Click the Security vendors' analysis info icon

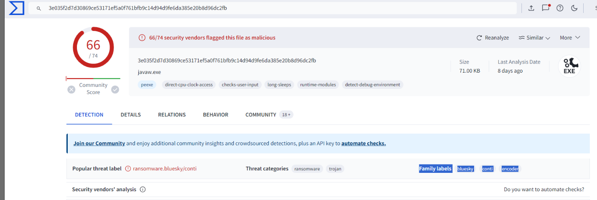point(143,190)
